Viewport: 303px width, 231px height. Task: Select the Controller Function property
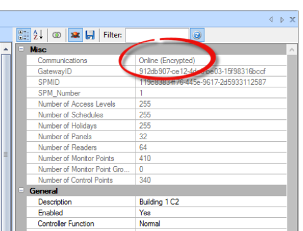(x=66, y=224)
